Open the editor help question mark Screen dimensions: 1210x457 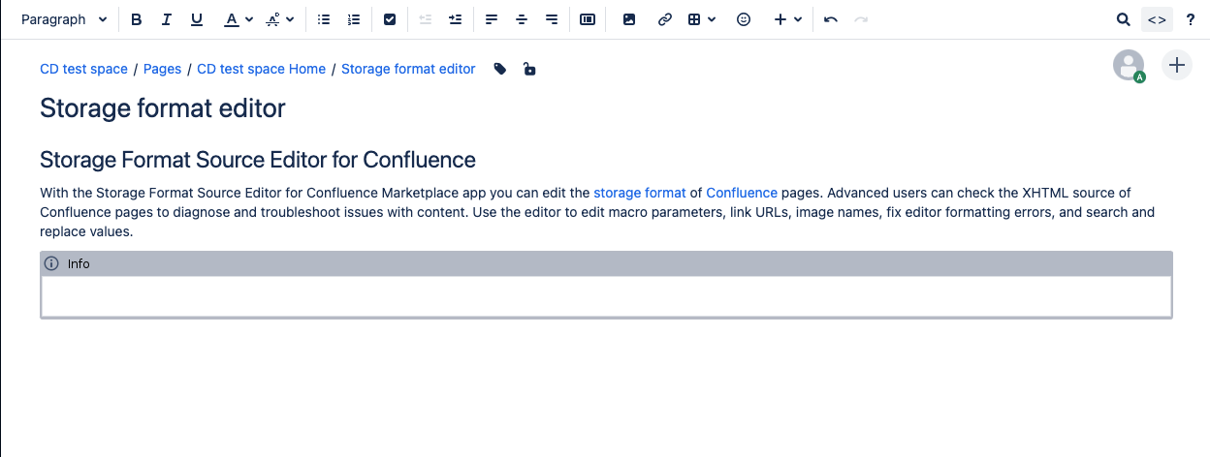click(x=1191, y=19)
